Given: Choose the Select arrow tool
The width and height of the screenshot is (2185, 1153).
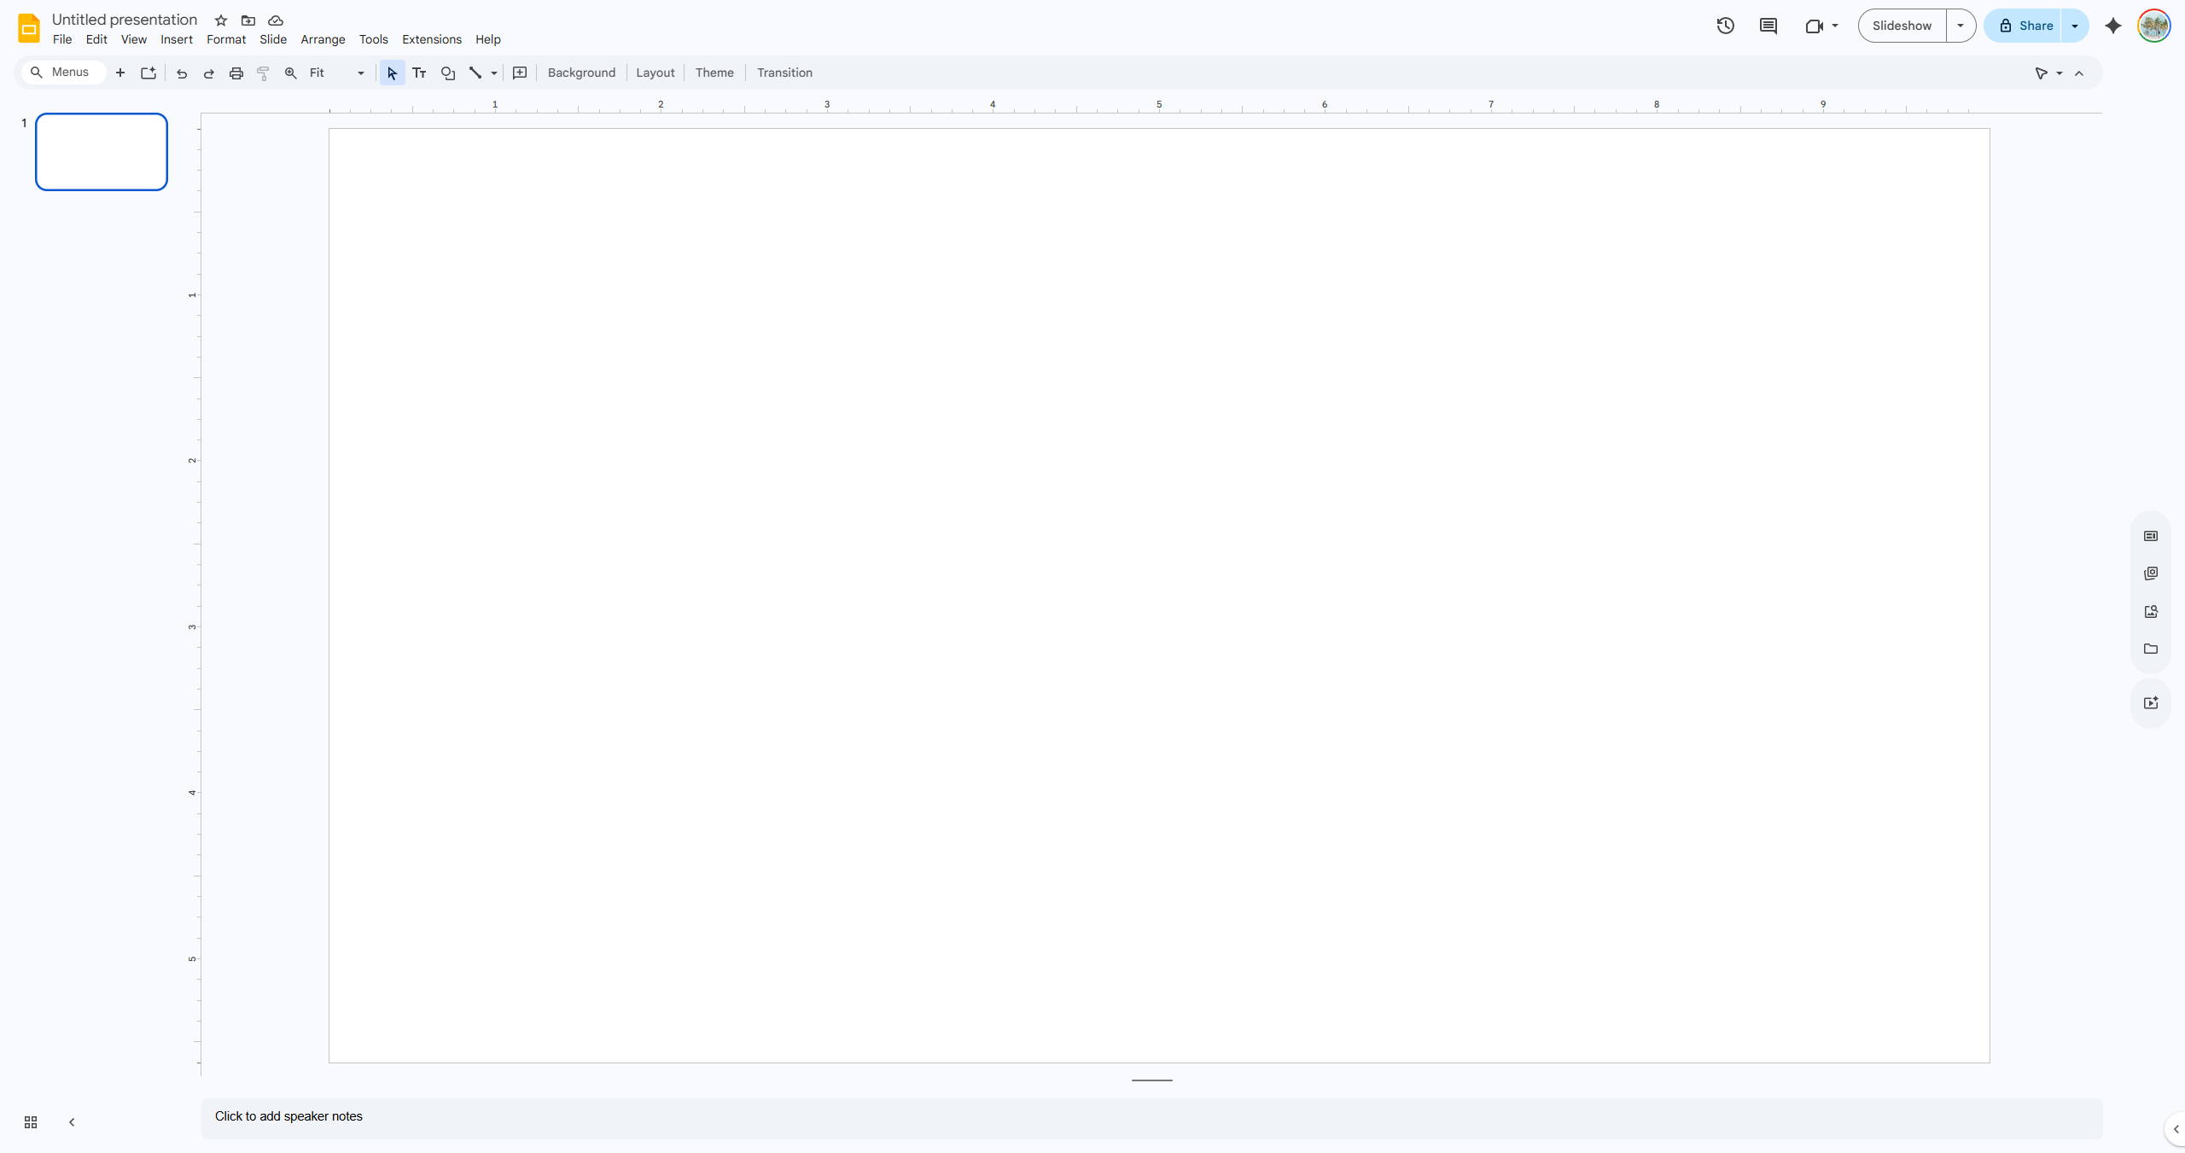Looking at the screenshot, I should [x=392, y=73].
